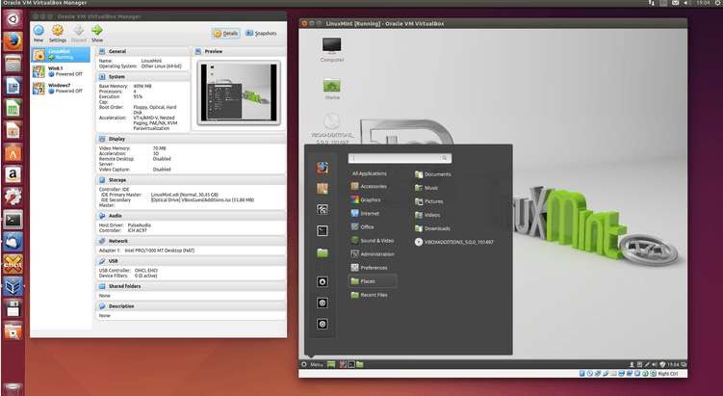Select All Applications in the Mint menu

[x=370, y=173]
